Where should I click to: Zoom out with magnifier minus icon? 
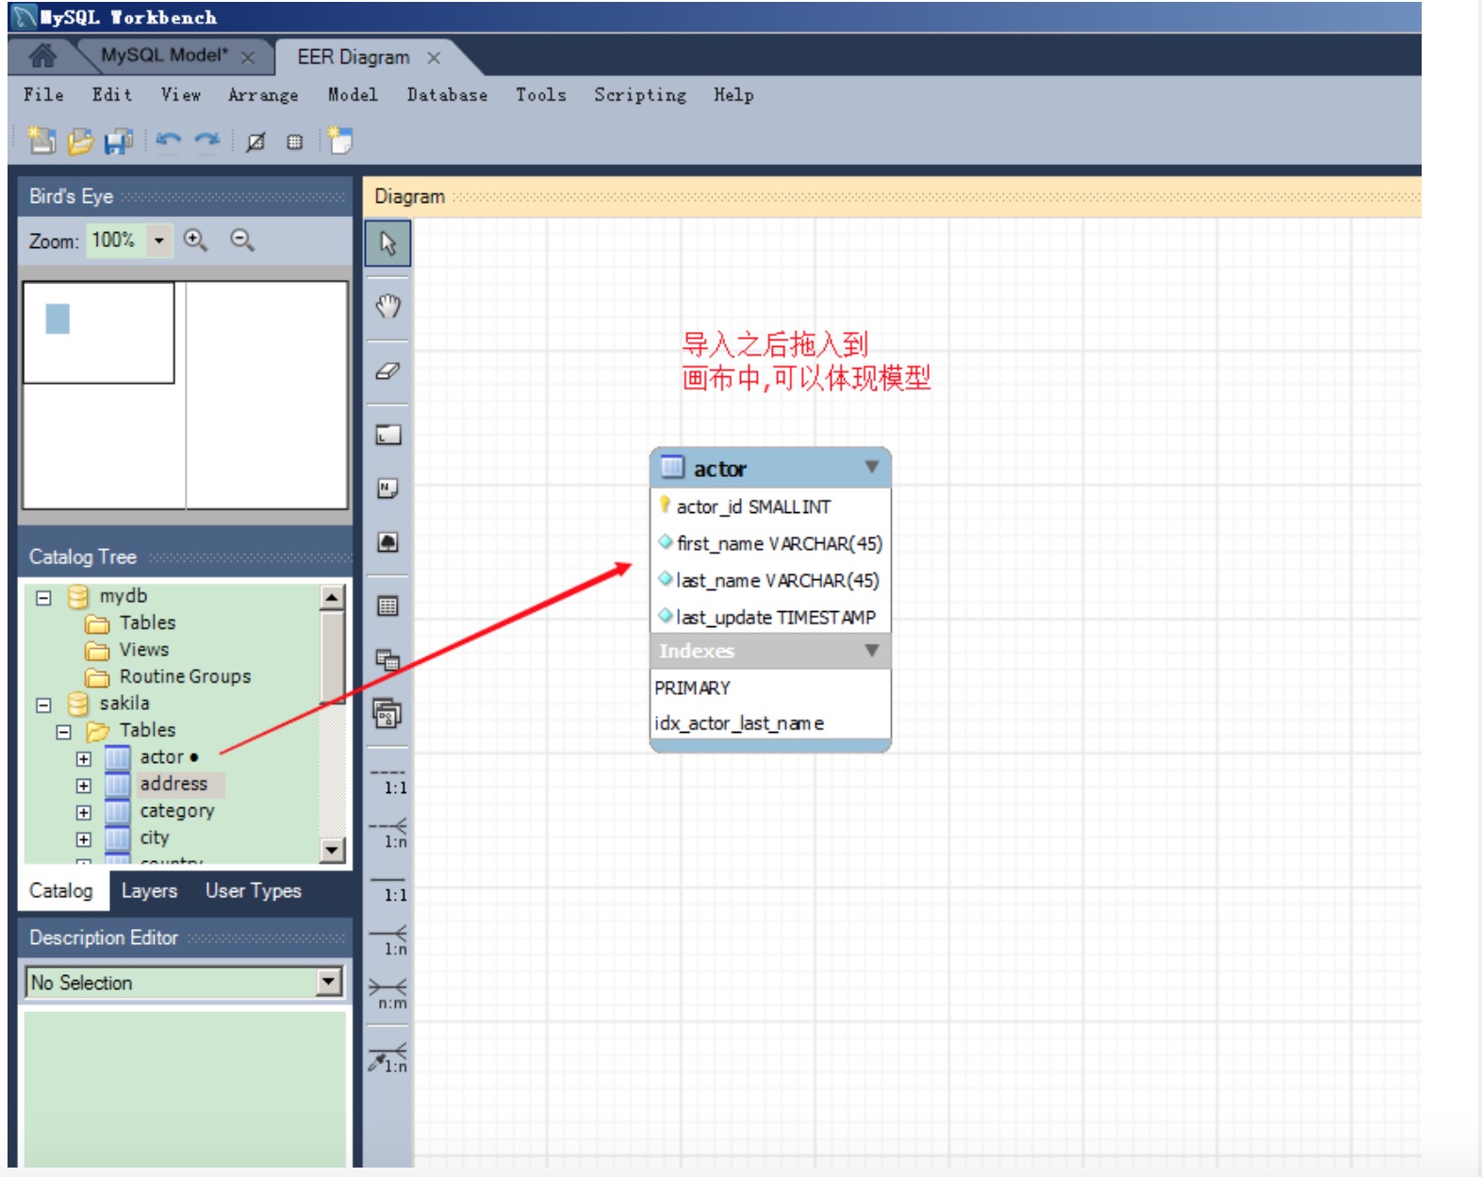click(242, 240)
